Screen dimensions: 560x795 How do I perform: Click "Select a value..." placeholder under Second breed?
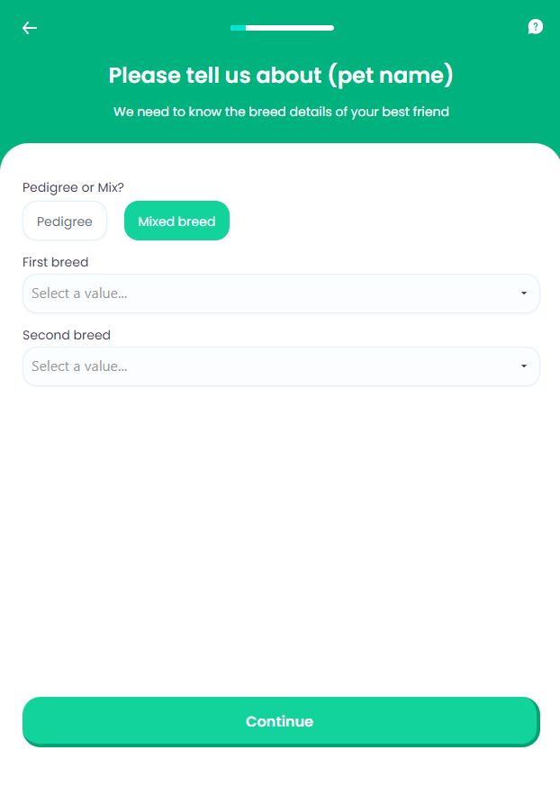79,366
